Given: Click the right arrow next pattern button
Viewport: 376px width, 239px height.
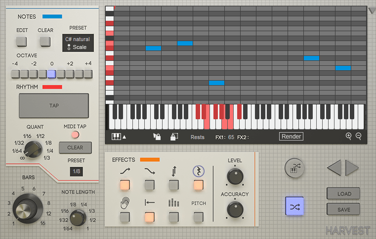Looking at the screenshot, I should (352, 168).
